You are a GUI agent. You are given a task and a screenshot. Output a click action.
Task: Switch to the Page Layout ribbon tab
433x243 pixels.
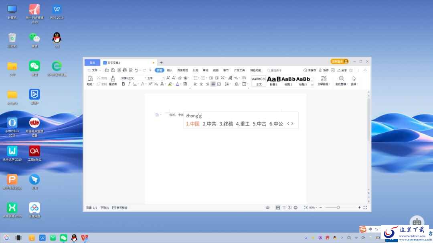pyautogui.click(x=182, y=70)
